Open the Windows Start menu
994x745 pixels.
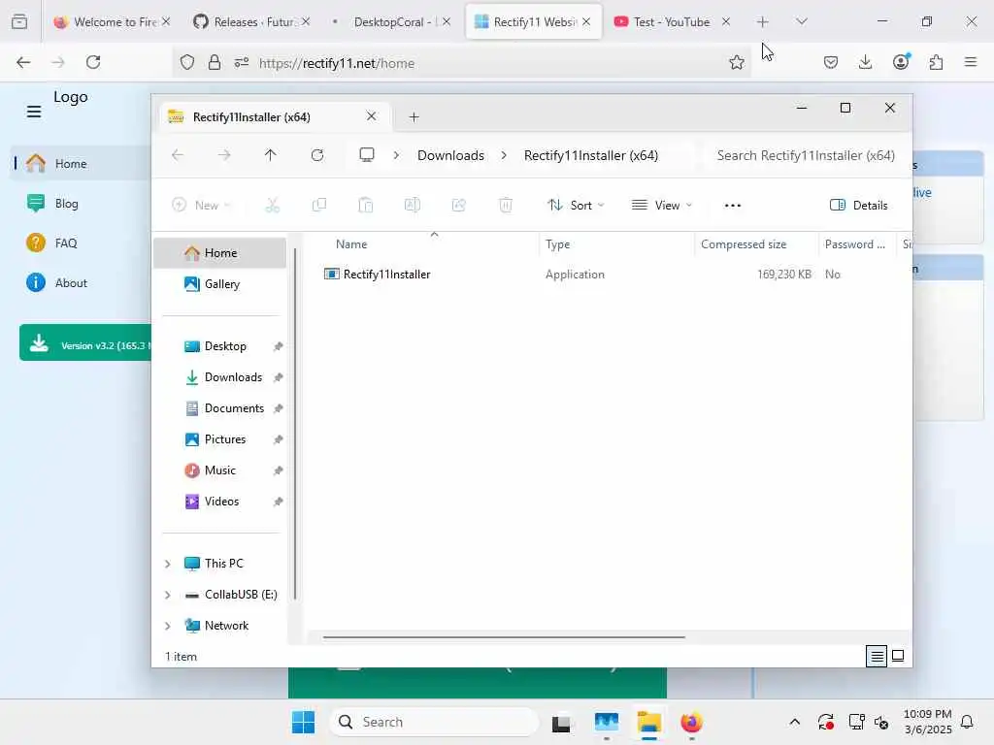(303, 722)
